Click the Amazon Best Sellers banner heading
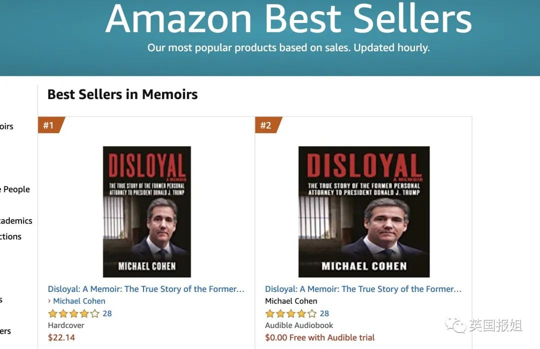 click(x=288, y=18)
